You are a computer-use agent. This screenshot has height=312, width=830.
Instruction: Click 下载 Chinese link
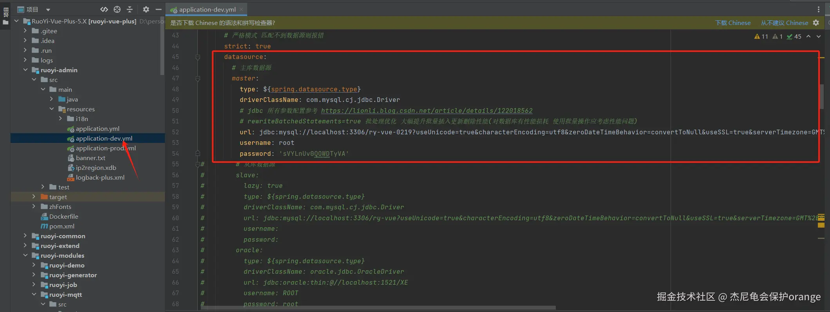pyautogui.click(x=733, y=23)
